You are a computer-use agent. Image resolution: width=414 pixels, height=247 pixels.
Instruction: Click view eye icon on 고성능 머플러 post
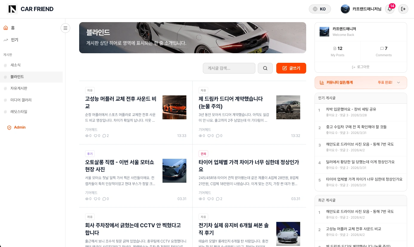click(x=87, y=136)
